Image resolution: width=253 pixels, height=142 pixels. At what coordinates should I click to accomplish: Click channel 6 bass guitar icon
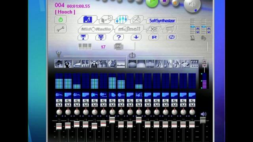click(x=104, y=95)
